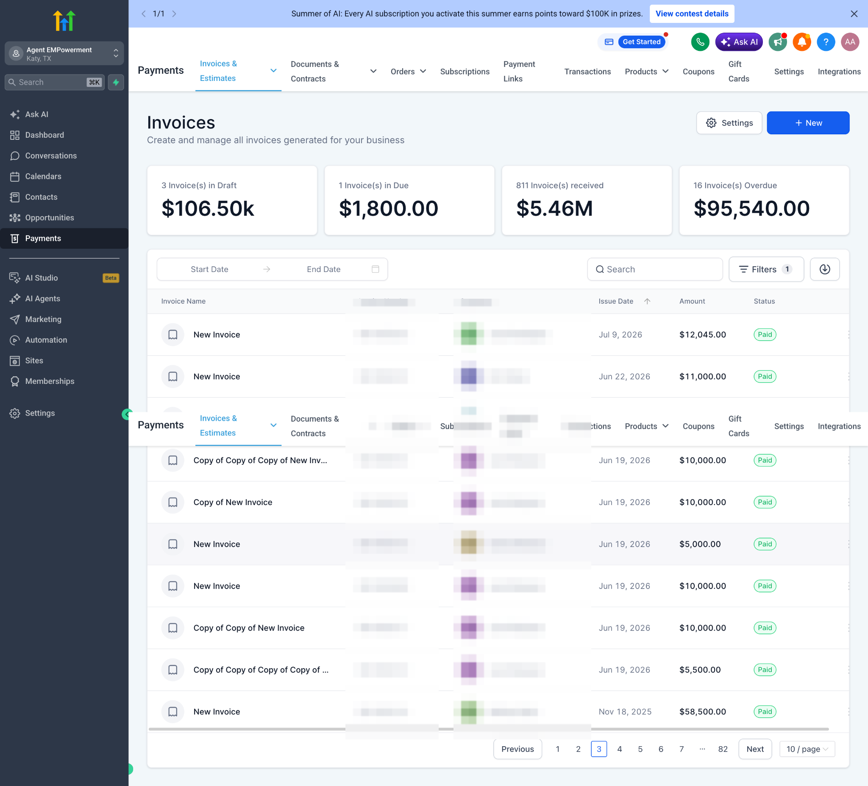Open the 10 / page size dropdown

click(x=807, y=749)
